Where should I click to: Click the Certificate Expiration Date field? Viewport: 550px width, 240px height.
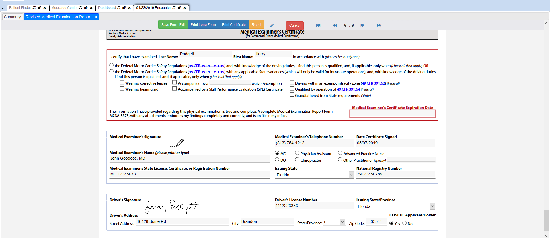(x=392, y=114)
